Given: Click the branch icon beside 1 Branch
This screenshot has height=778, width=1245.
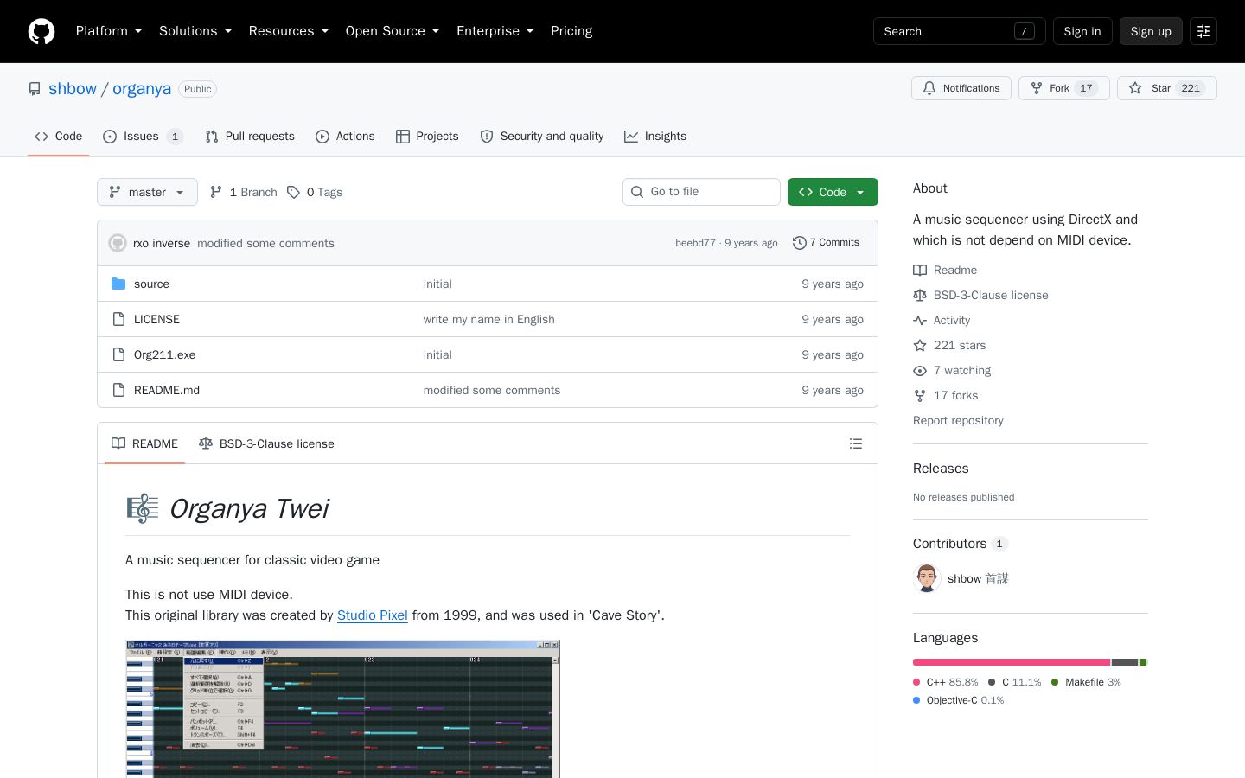Looking at the screenshot, I should click(216, 192).
